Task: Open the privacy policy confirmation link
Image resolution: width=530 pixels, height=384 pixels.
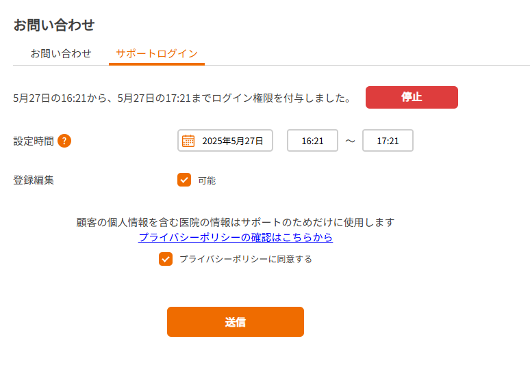Action: (x=236, y=237)
